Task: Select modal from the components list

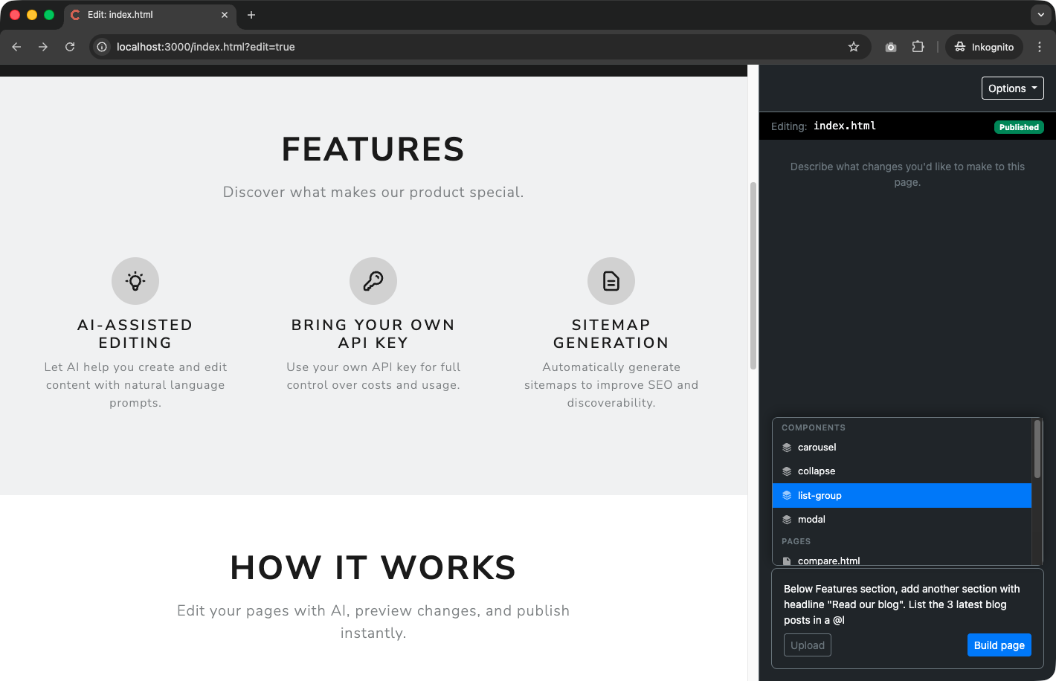Action: point(811,519)
